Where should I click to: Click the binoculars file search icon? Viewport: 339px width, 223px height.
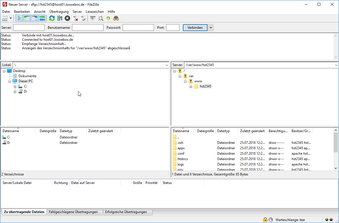tap(116, 18)
